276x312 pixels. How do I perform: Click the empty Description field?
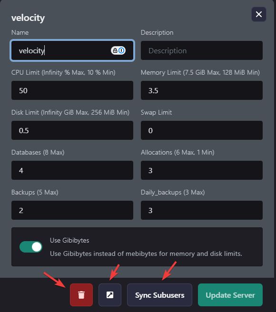201,50
